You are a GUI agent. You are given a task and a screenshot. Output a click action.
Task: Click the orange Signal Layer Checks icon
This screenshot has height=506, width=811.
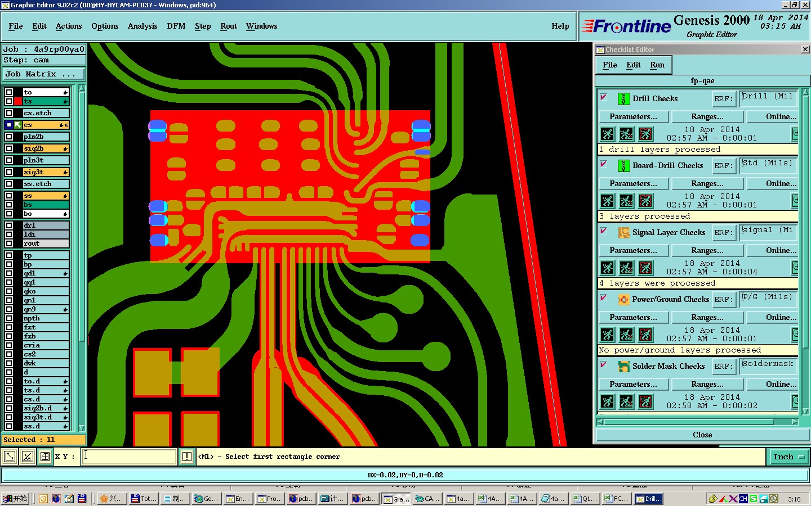pos(623,233)
